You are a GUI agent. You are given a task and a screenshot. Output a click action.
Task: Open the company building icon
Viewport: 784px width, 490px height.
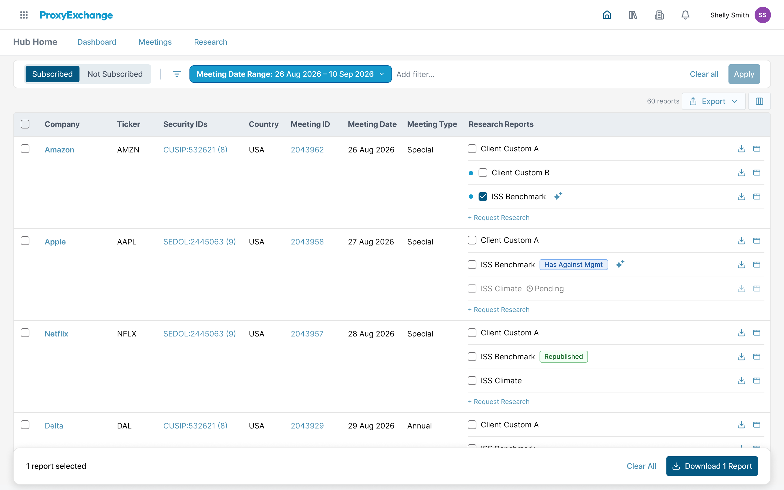tap(659, 15)
